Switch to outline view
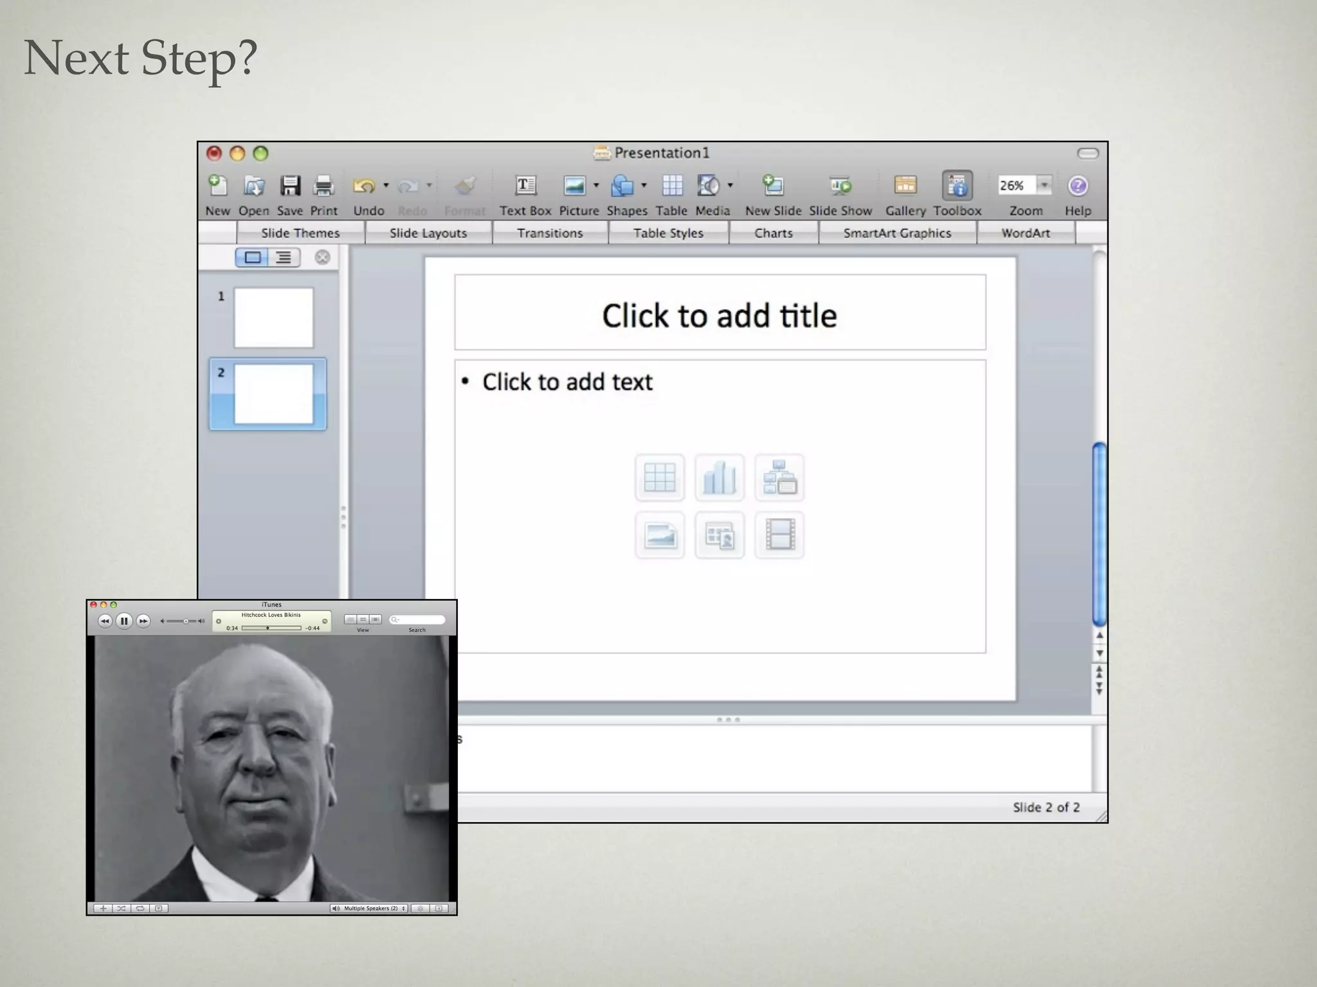 [x=284, y=258]
